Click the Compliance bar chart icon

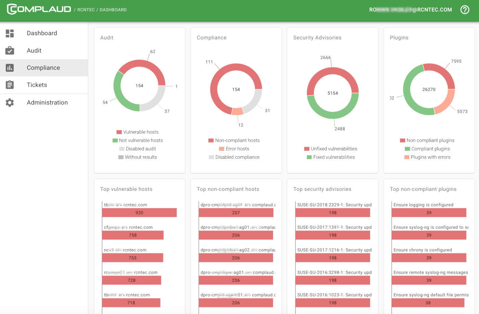(10, 68)
